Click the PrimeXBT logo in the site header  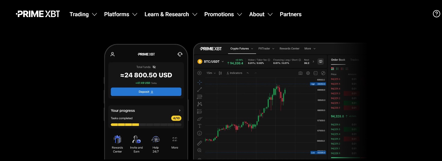tap(38, 14)
